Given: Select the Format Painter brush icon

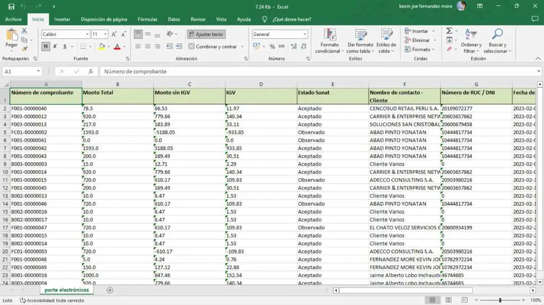Looking at the screenshot, I should coord(24,48).
